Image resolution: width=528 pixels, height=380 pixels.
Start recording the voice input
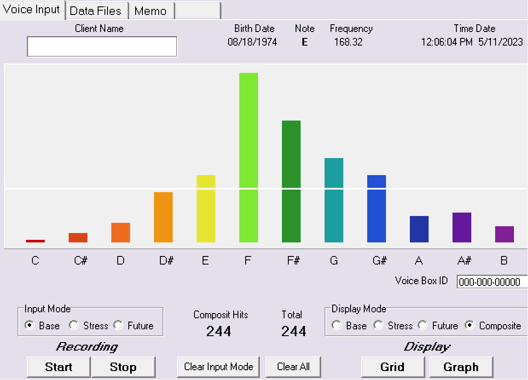[58, 367]
